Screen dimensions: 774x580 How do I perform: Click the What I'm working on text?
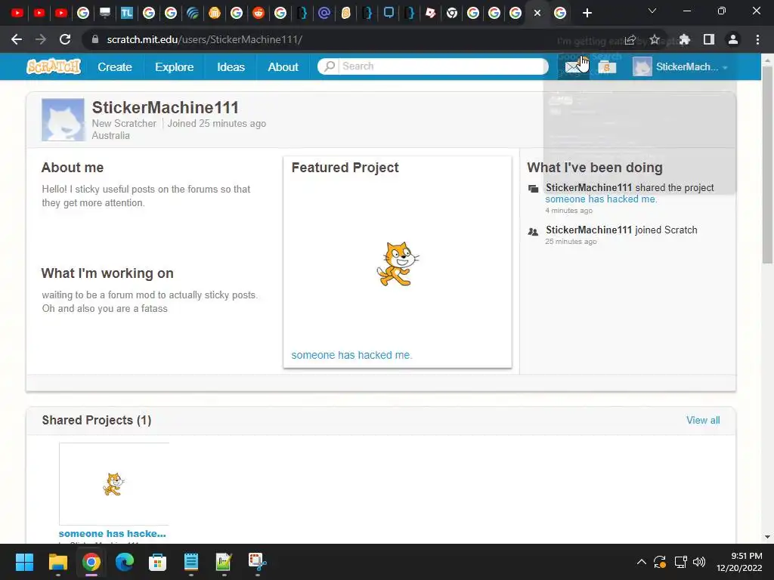coord(150,302)
